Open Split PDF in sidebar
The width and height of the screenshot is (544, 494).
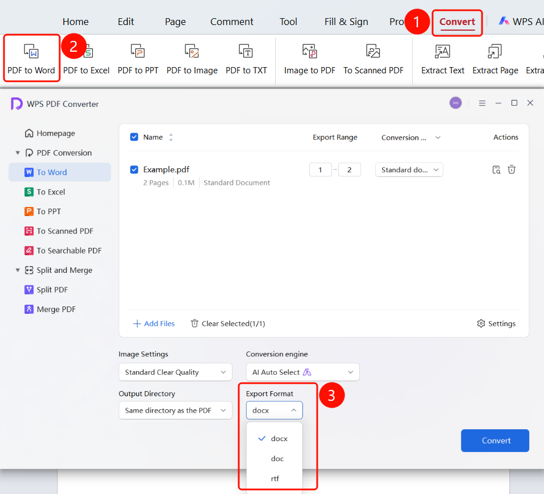[x=46, y=290]
